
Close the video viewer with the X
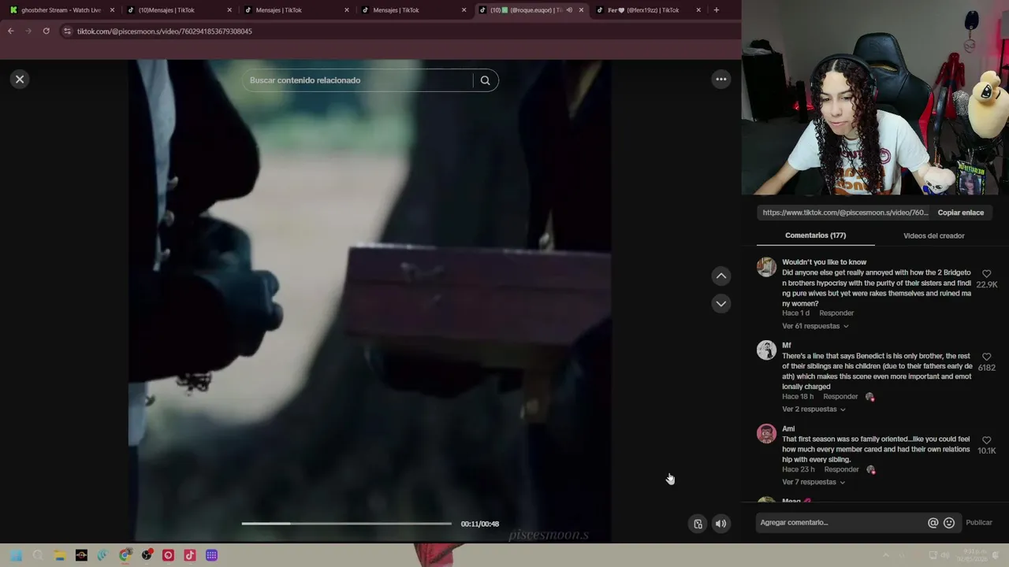point(20,79)
